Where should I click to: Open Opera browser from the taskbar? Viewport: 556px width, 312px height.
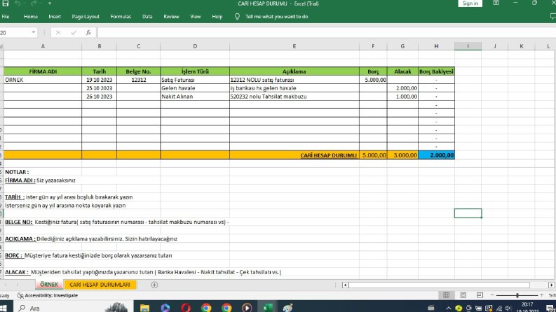tap(186, 308)
